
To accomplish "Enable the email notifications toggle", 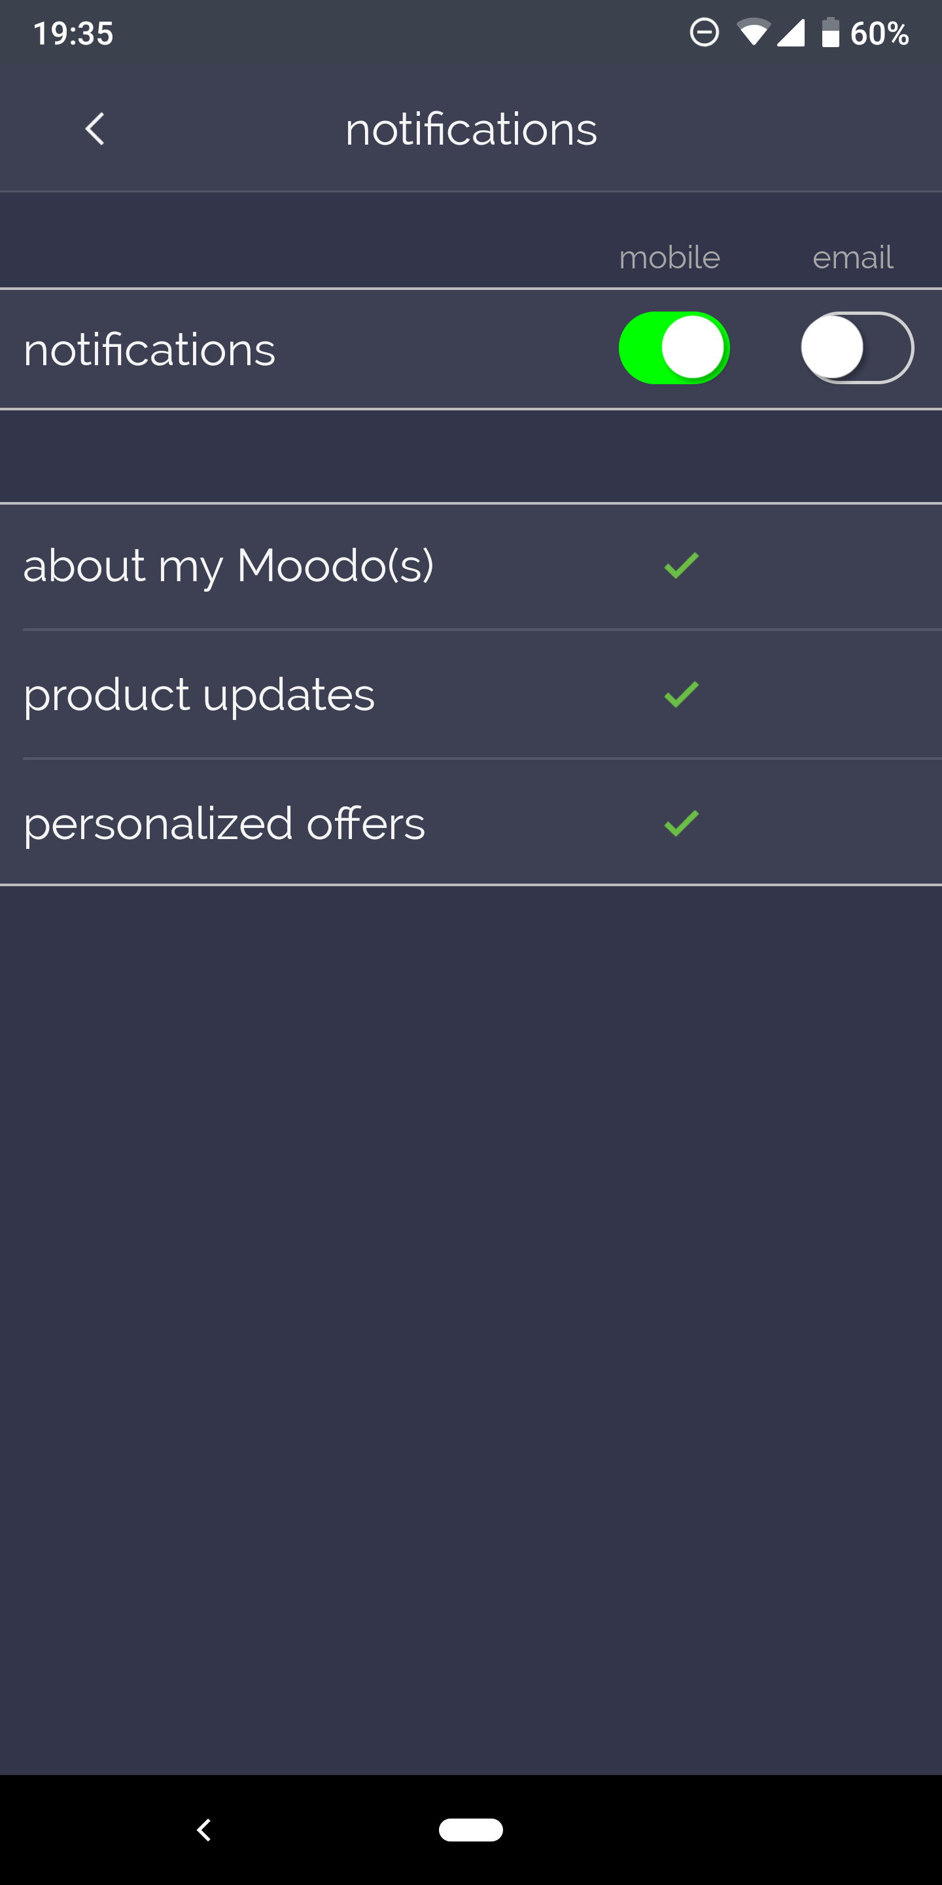I will click(x=856, y=348).
